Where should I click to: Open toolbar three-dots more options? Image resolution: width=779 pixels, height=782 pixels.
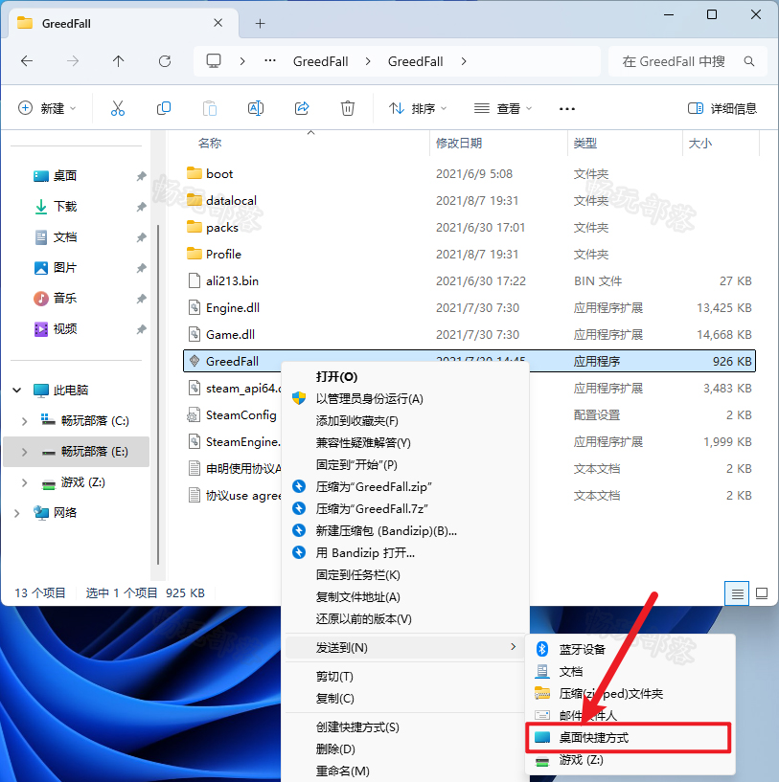(x=567, y=109)
